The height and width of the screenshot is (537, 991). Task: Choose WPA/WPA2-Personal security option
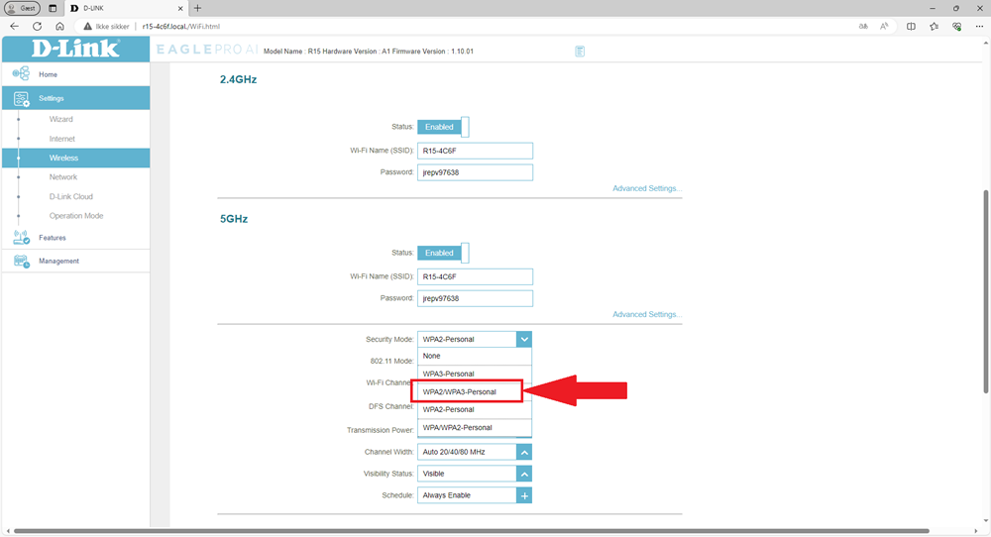[474, 428]
